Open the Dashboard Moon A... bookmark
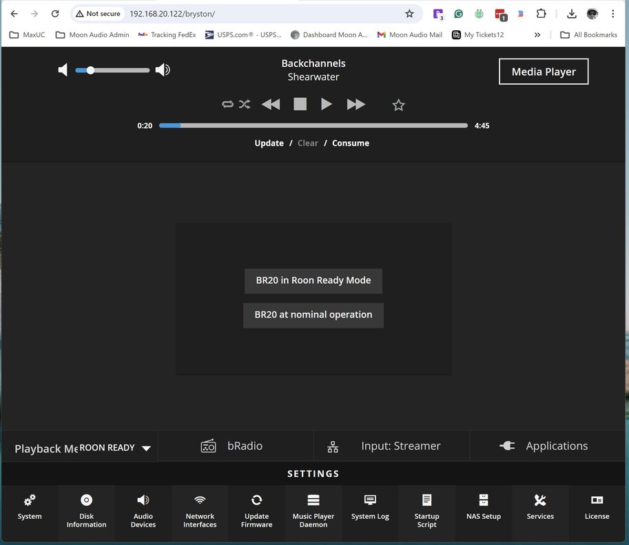Screen dimensions: 629x545 329,35
